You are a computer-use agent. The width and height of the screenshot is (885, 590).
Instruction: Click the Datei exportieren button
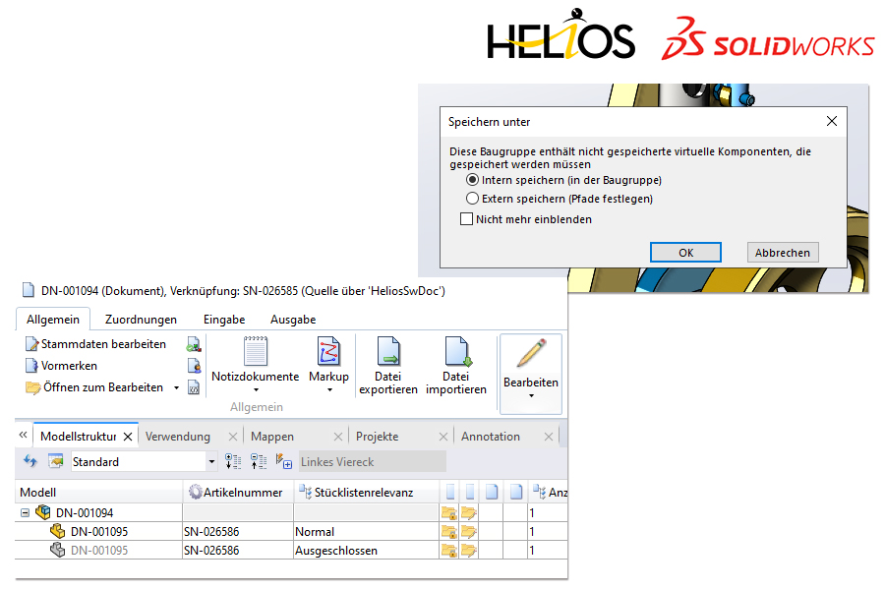pyautogui.click(x=388, y=366)
